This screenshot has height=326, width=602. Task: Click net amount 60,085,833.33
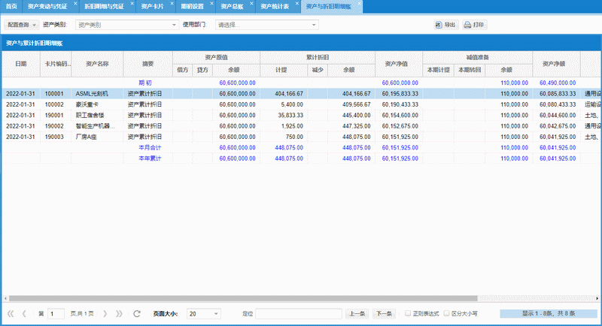point(558,94)
